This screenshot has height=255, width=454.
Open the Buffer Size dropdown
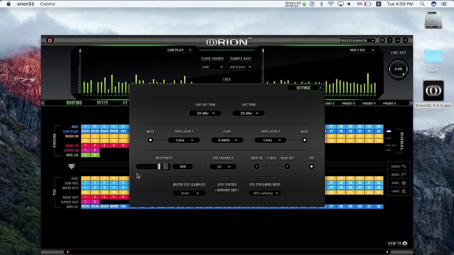[189, 193]
